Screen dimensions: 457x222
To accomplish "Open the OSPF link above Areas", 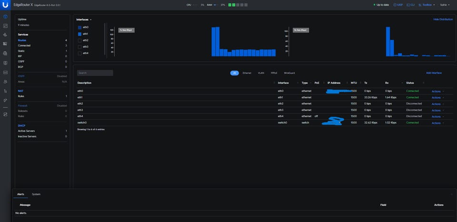I will pyautogui.click(x=21, y=76).
